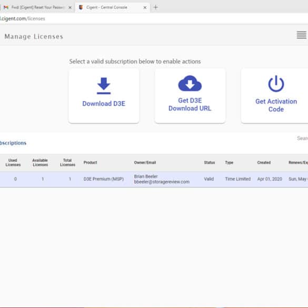Click the power icon for activation code
308x308 pixels.
pyautogui.click(x=276, y=84)
